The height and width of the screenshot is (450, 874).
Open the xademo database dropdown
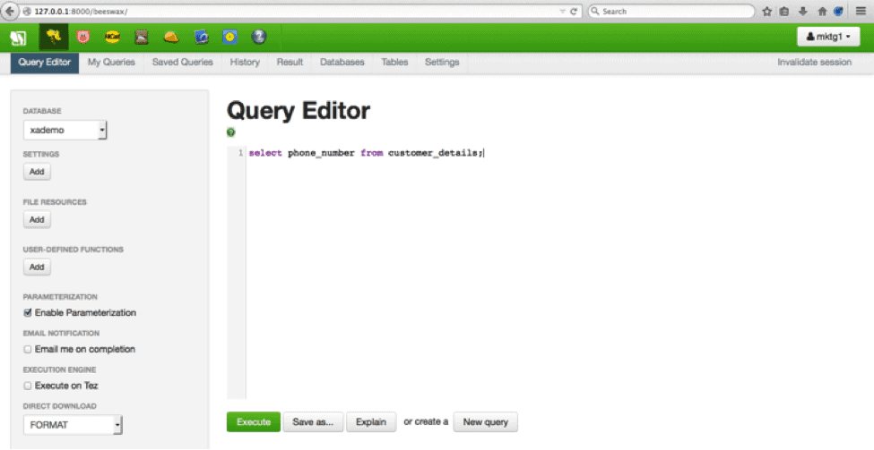coord(65,131)
